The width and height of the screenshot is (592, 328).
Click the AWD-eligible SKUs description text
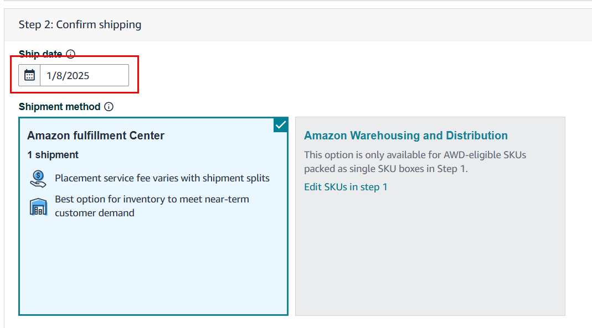tap(415, 162)
